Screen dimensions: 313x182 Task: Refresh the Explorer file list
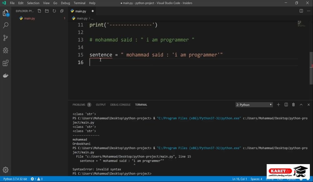tap(54, 11)
